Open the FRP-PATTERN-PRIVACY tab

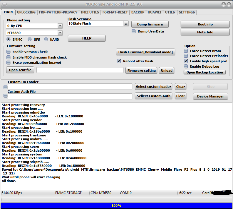(x=58, y=12)
